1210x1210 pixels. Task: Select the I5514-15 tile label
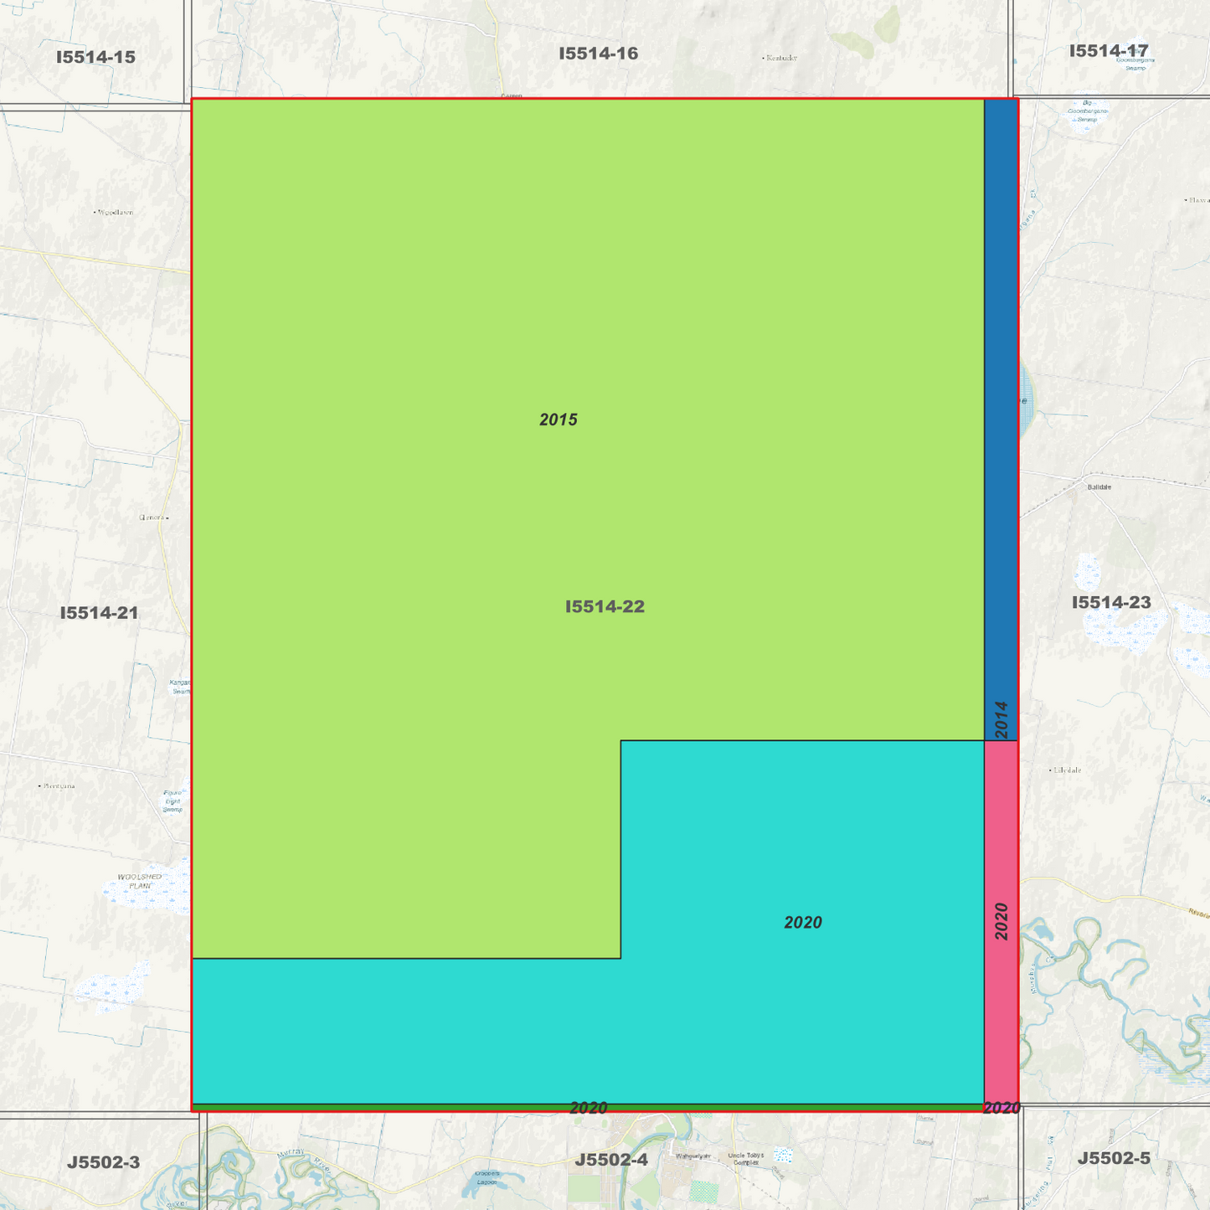[x=95, y=57]
